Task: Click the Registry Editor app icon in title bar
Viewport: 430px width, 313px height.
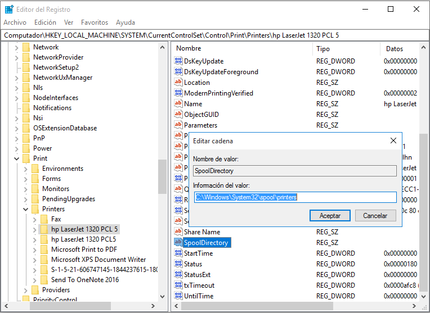Action: (x=9, y=9)
